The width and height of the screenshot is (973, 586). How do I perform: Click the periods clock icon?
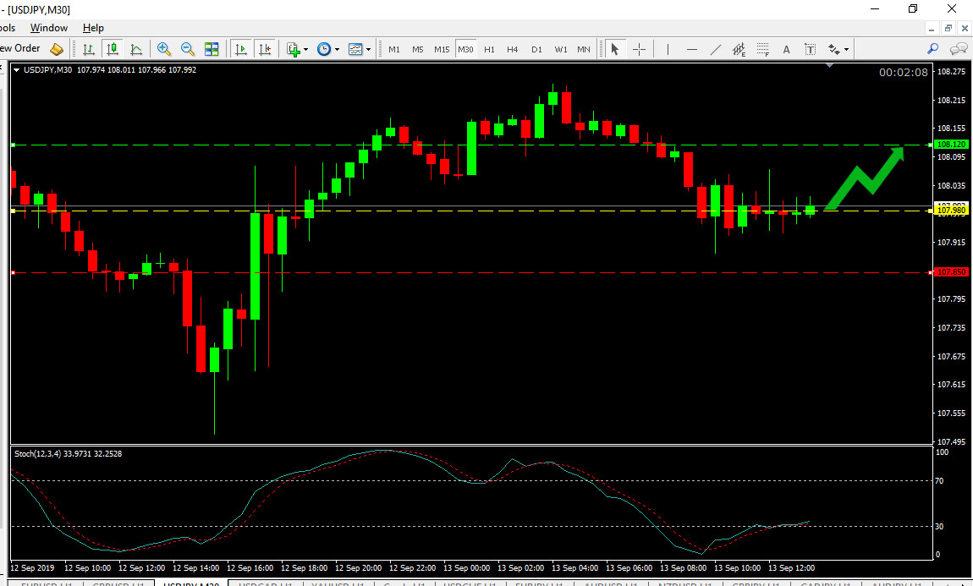point(324,49)
